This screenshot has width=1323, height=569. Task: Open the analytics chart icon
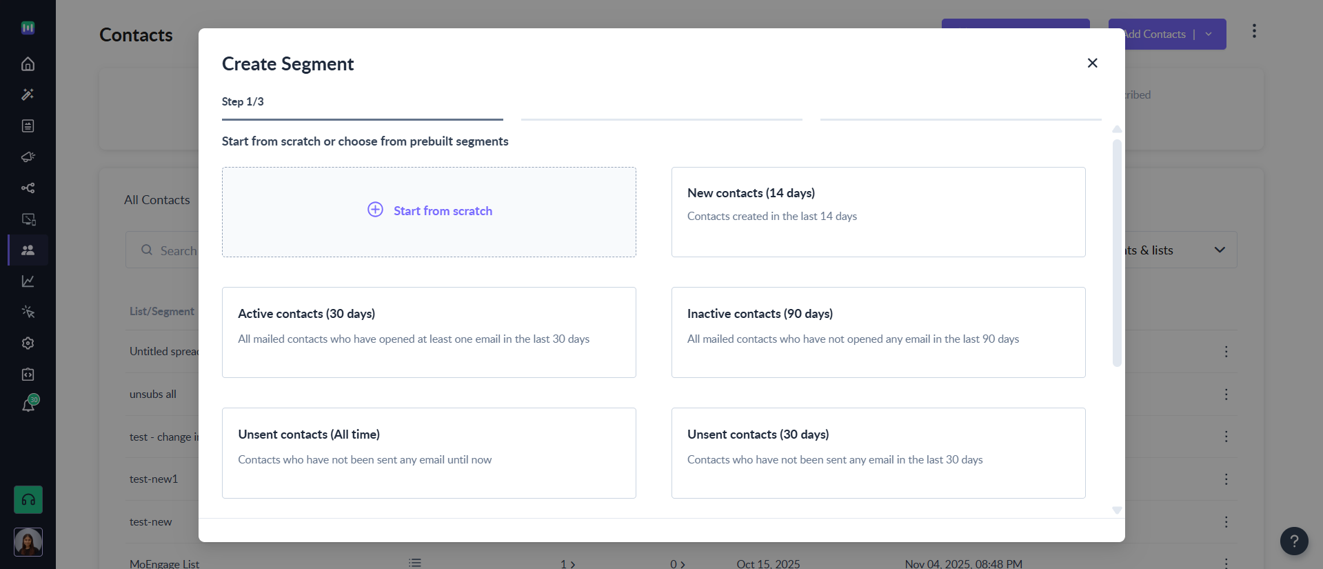click(28, 281)
